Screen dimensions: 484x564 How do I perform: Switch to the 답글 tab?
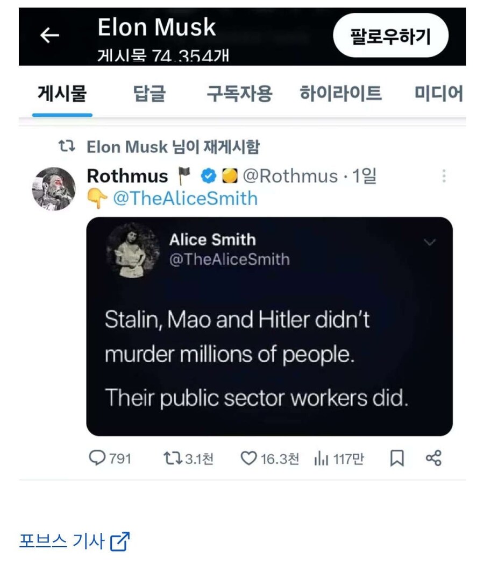tap(149, 93)
